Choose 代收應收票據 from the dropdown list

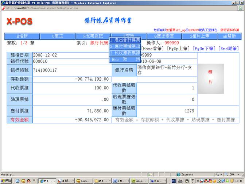click(125, 53)
